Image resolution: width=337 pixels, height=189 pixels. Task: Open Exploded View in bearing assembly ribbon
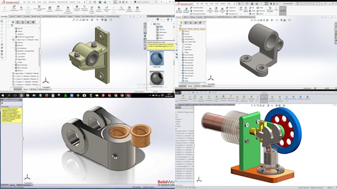(x=107, y=9)
